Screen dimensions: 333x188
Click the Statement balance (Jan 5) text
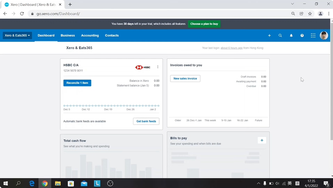click(x=133, y=86)
